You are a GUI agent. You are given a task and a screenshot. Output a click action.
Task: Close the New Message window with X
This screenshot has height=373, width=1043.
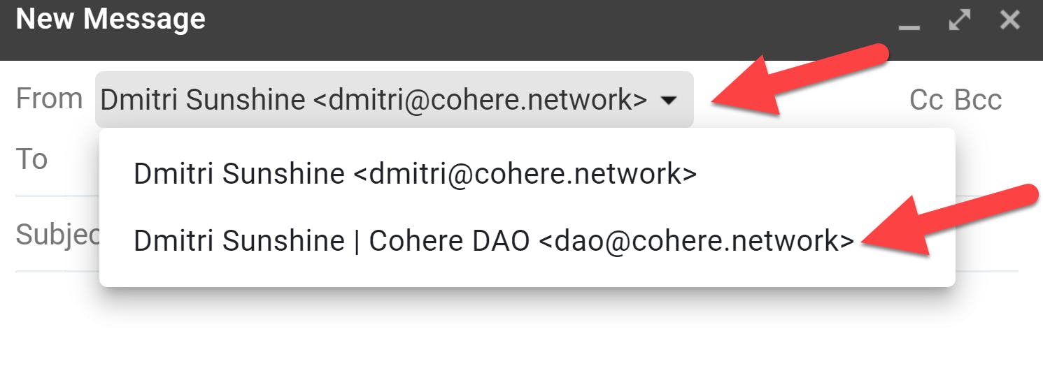[1009, 20]
